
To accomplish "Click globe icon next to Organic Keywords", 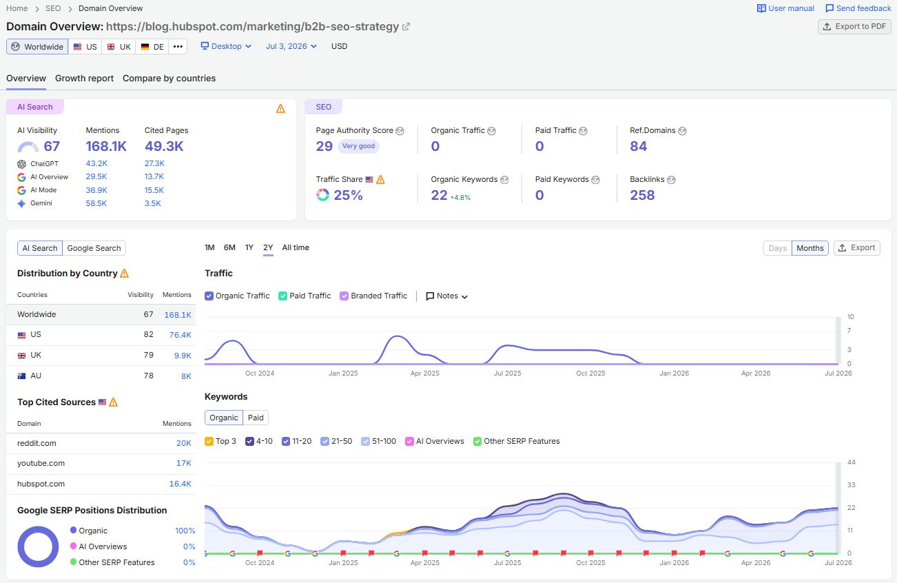I will [504, 180].
